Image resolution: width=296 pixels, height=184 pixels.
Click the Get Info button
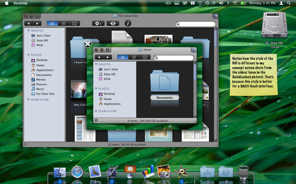coord(128,23)
